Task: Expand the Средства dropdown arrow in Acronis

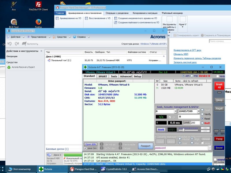Action: tap(70, 37)
